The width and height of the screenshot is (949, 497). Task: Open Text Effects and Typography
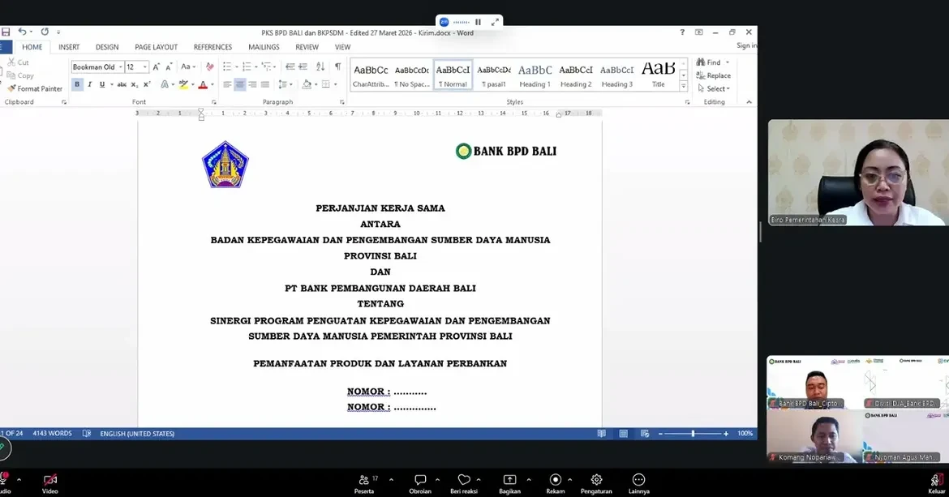click(x=165, y=84)
